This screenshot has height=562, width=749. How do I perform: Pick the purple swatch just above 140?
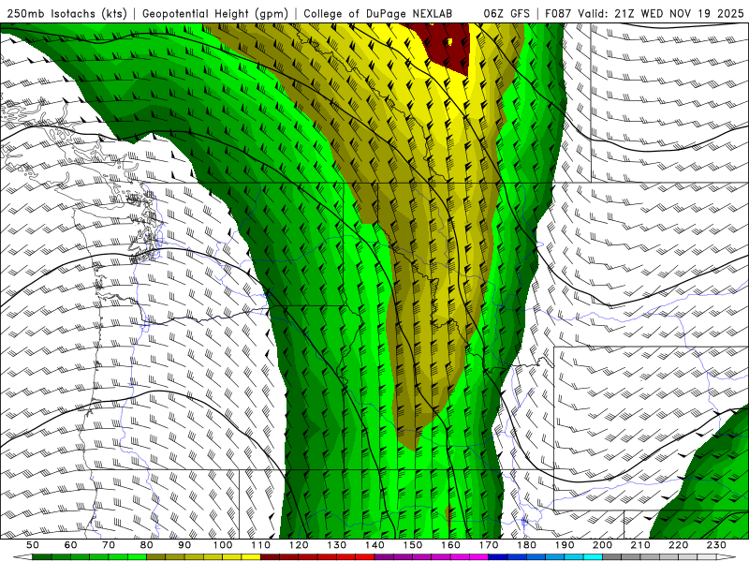pos(384,557)
